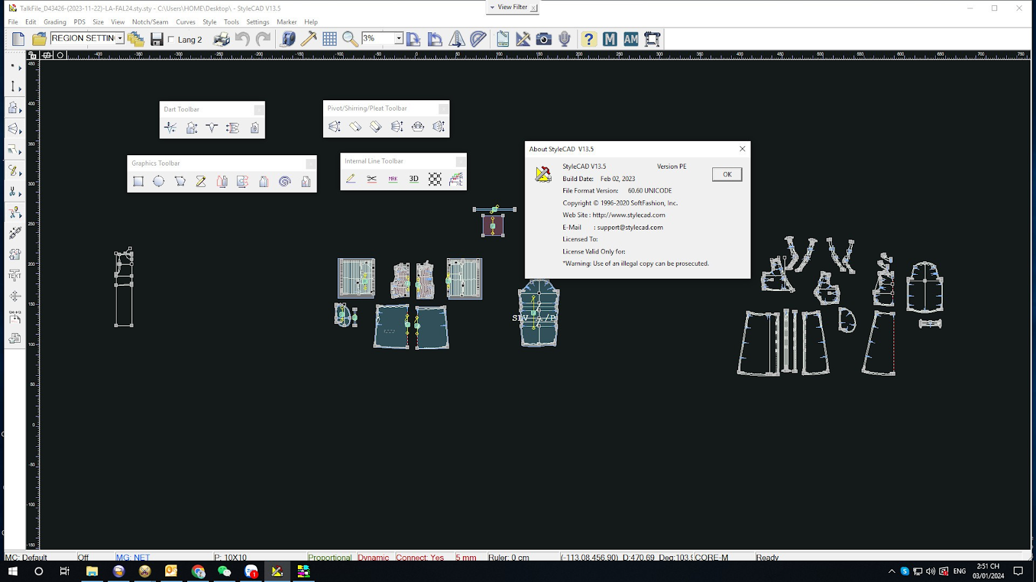Open the Tools menu

pyautogui.click(x=231, y=22)
